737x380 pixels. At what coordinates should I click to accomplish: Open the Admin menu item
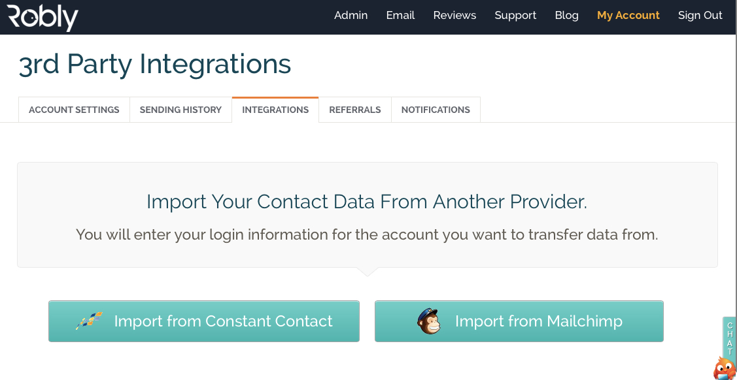[x=351, y=15]
